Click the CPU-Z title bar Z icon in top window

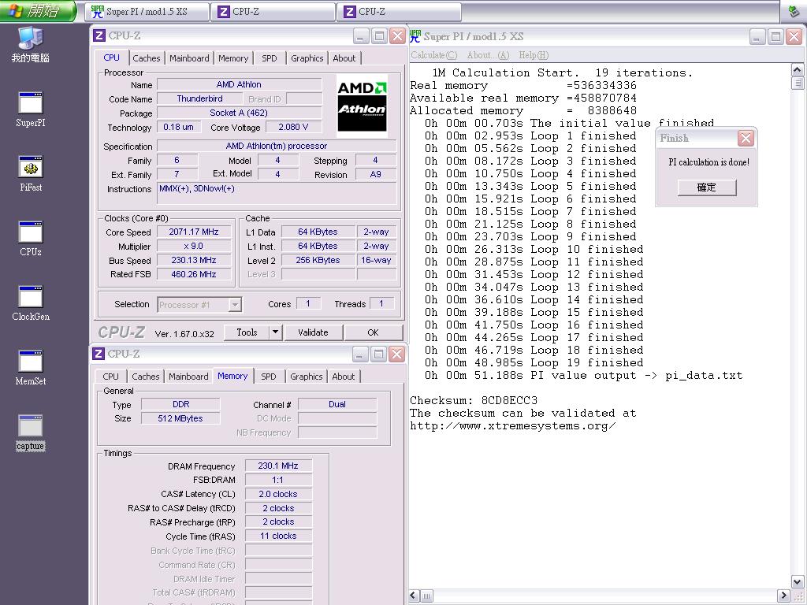tap(99, 35)
